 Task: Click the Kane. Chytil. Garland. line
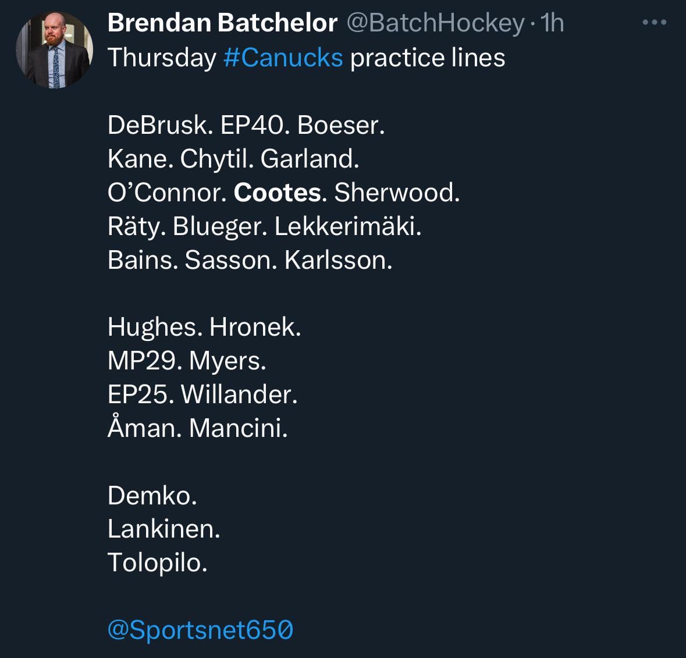point(233,159)
